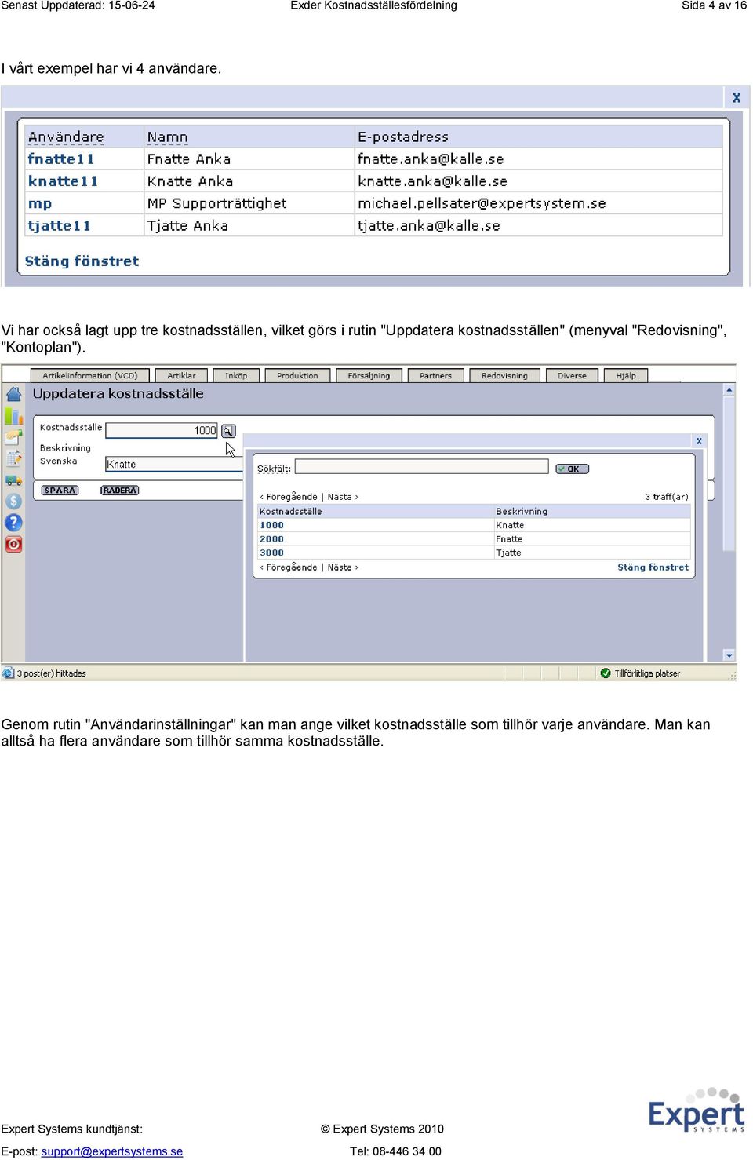This screenshot has width=753, height=1160.
Task: Click the red power logout icon
Action: coord(13,544)
